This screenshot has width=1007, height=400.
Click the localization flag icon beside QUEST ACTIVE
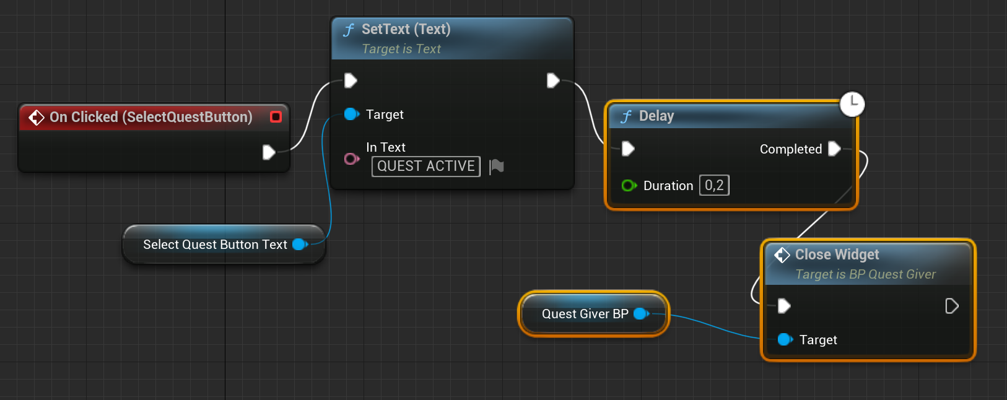coord(497,167)
